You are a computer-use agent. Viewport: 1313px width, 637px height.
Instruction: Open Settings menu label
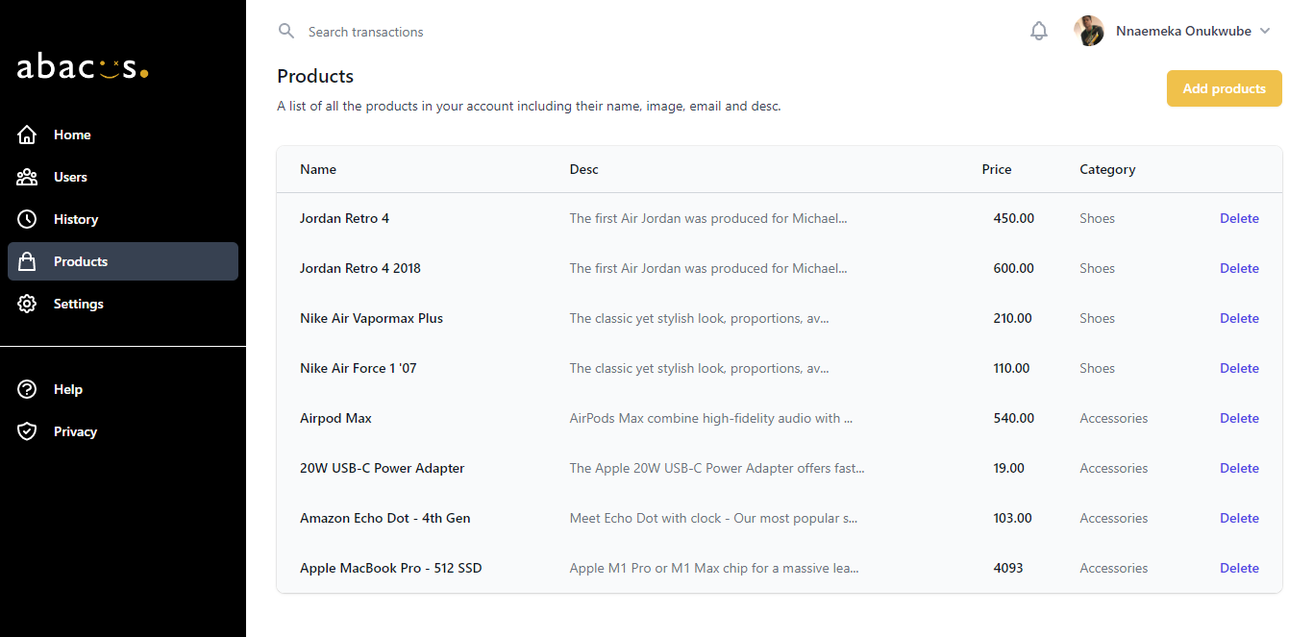pos(79,304)
